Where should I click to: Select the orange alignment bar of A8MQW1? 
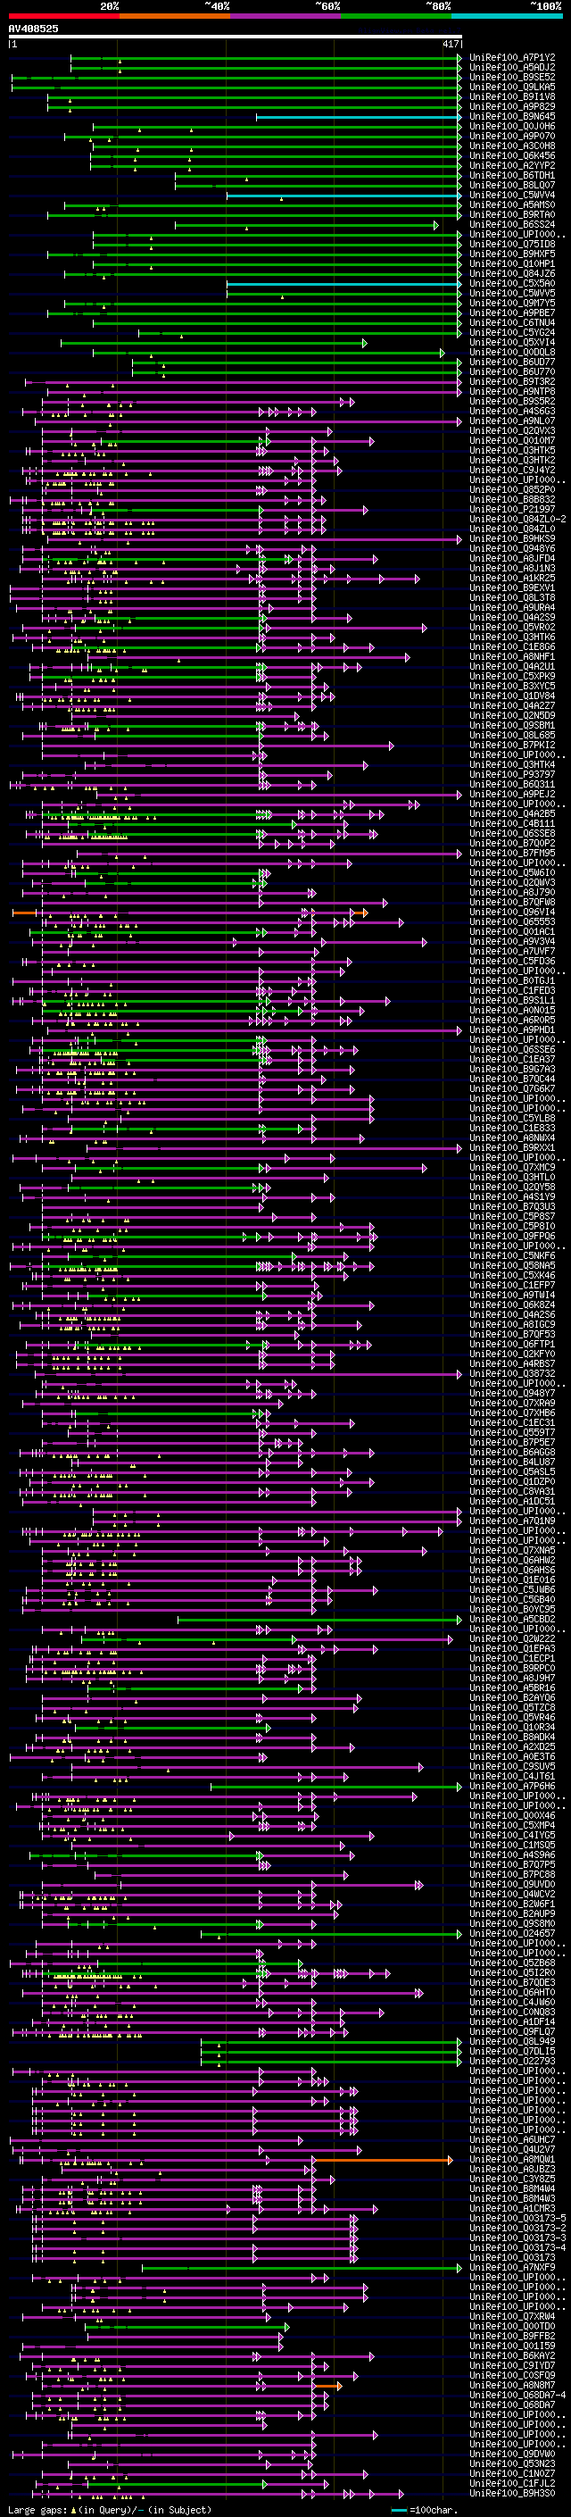tap(383, 2159)
